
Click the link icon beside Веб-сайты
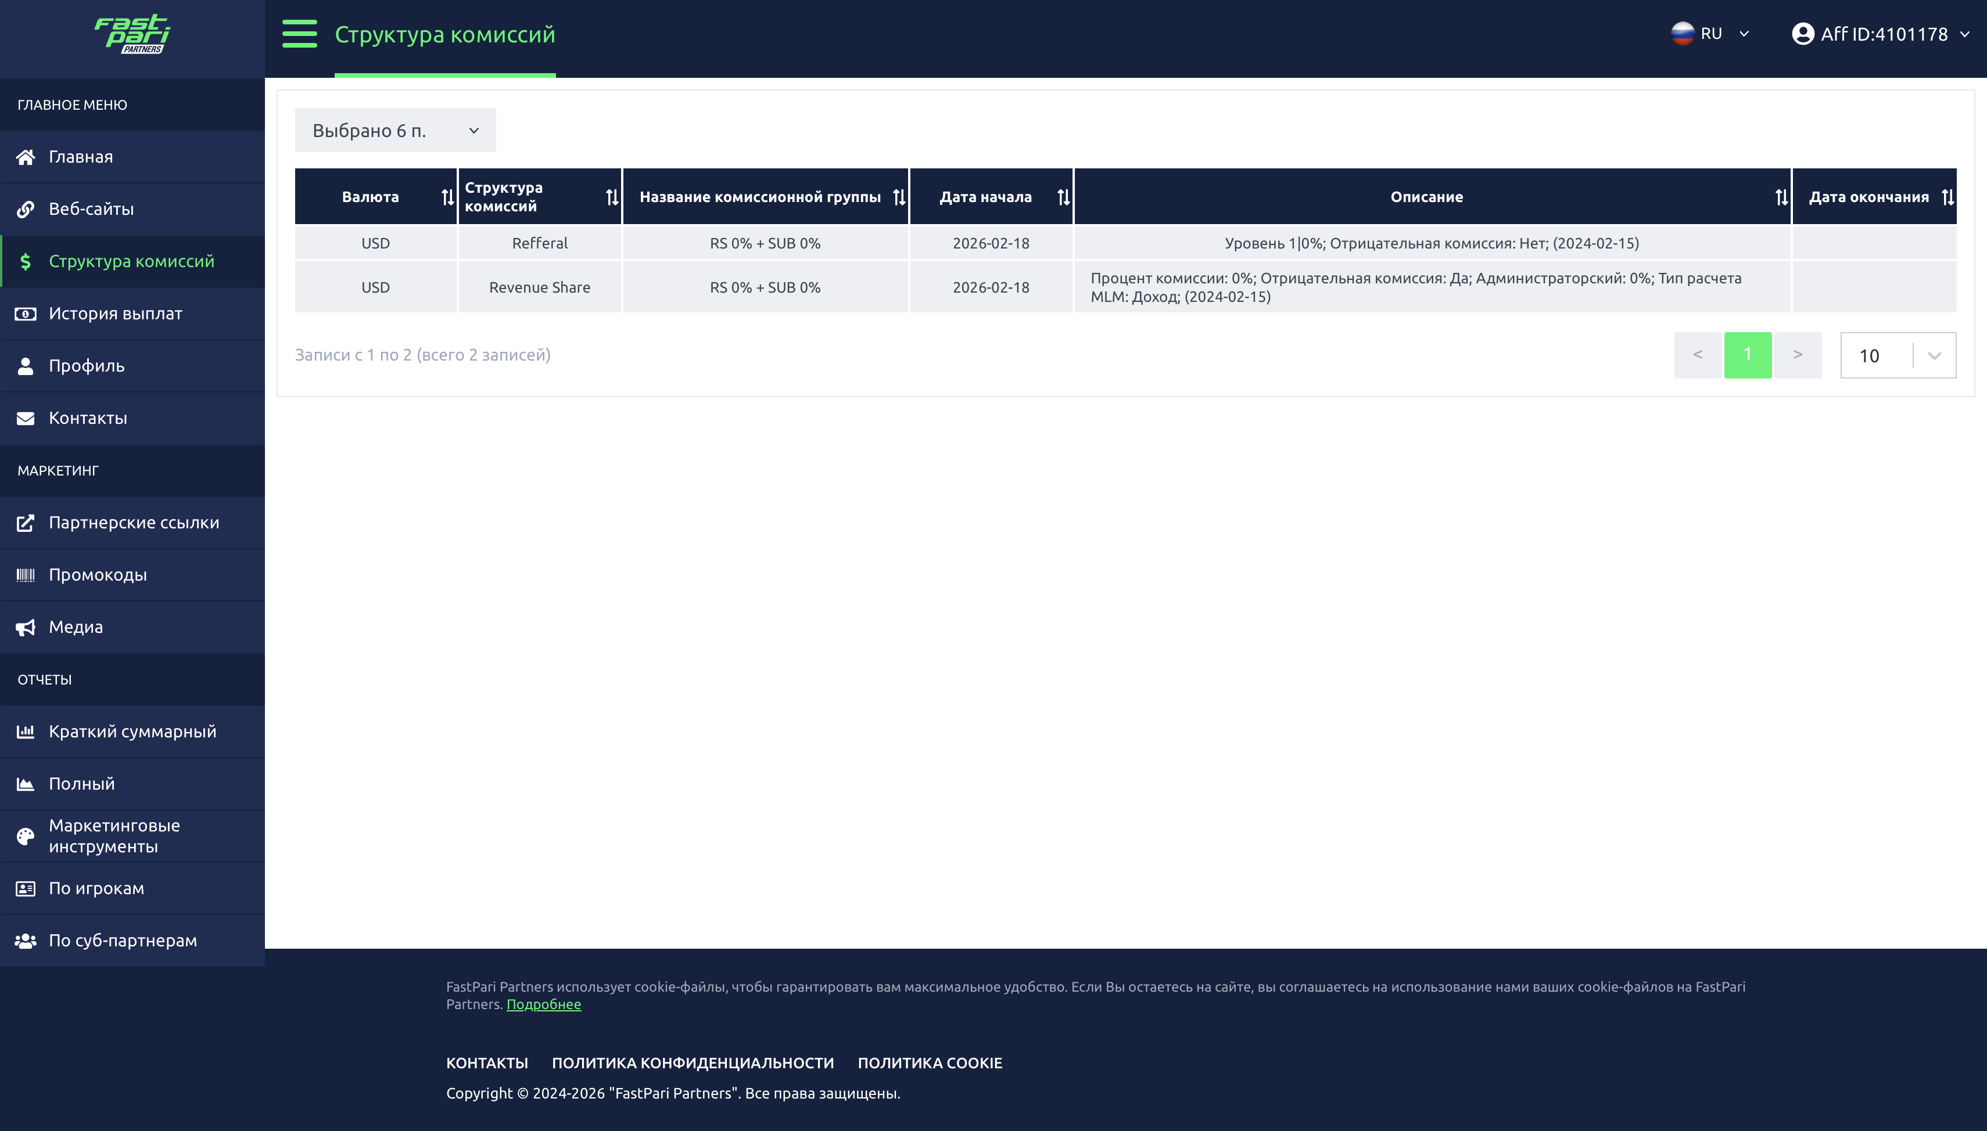click(x=26, y=209)
